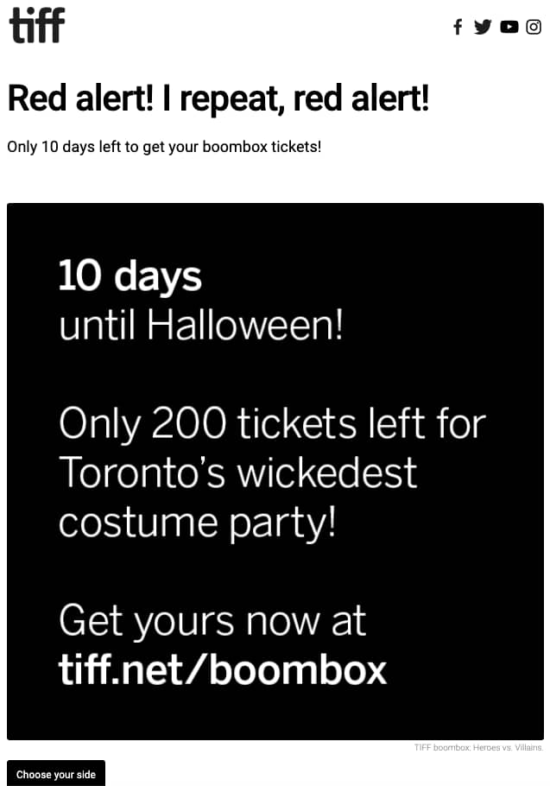Click the Twitter bird icon
550x786 pixels.
[483, 27]
